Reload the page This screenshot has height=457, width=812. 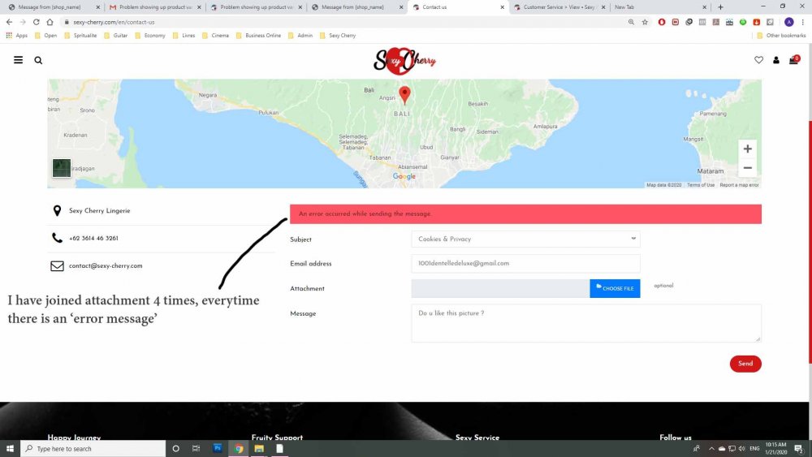(x=37, y=22)
